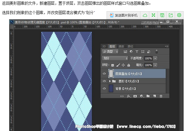Toggle lock image pixels brush icon
This screenshot has height=131, width=189.
(x=118, y=65)
